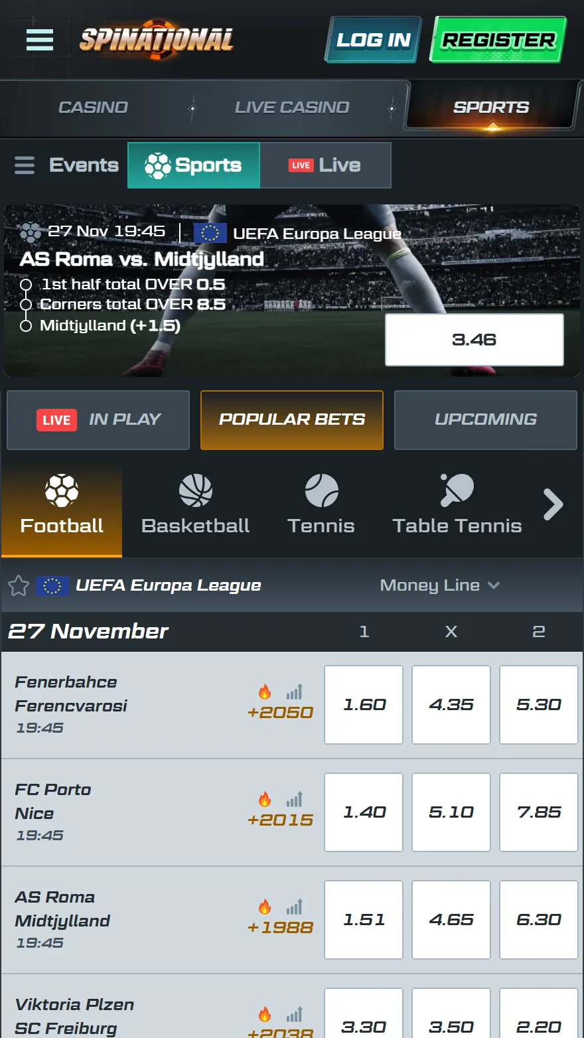Select the Table Tennis sport icon
This screenshot has height=1038, width=584.
[457, 491]
